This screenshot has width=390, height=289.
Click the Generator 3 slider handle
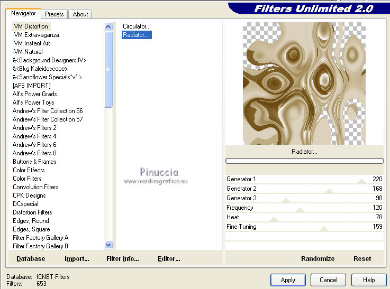pyautogui.click(x=286, y=200)
